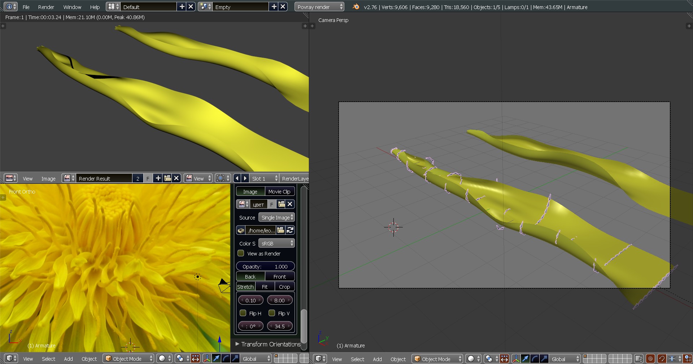Click the lock camera to layers icon

638,359
